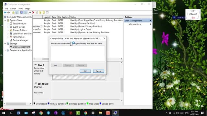Image resolution: width=207 pixels, height=116 pixels.
Task: Click the ENG language indicator
Action: 187,113
